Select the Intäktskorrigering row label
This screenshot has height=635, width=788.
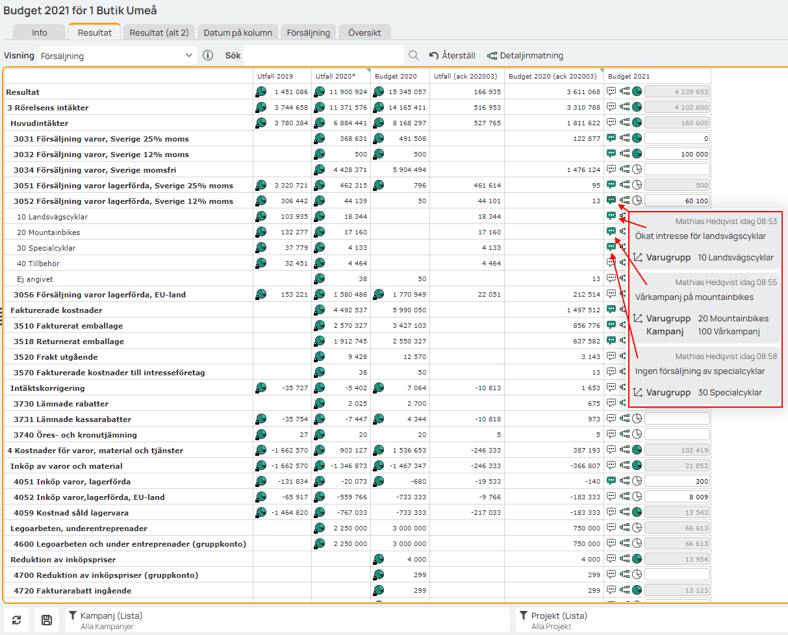47,388
